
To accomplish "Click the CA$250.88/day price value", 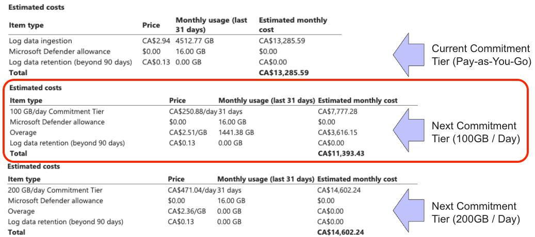I will click(x=193, y=111).
